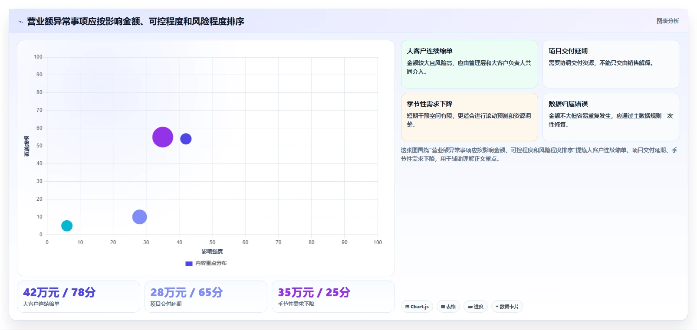This screenshot has width=697, height=330.
Task: Click the 数据卡片 tag
Action: click(507, 307)
